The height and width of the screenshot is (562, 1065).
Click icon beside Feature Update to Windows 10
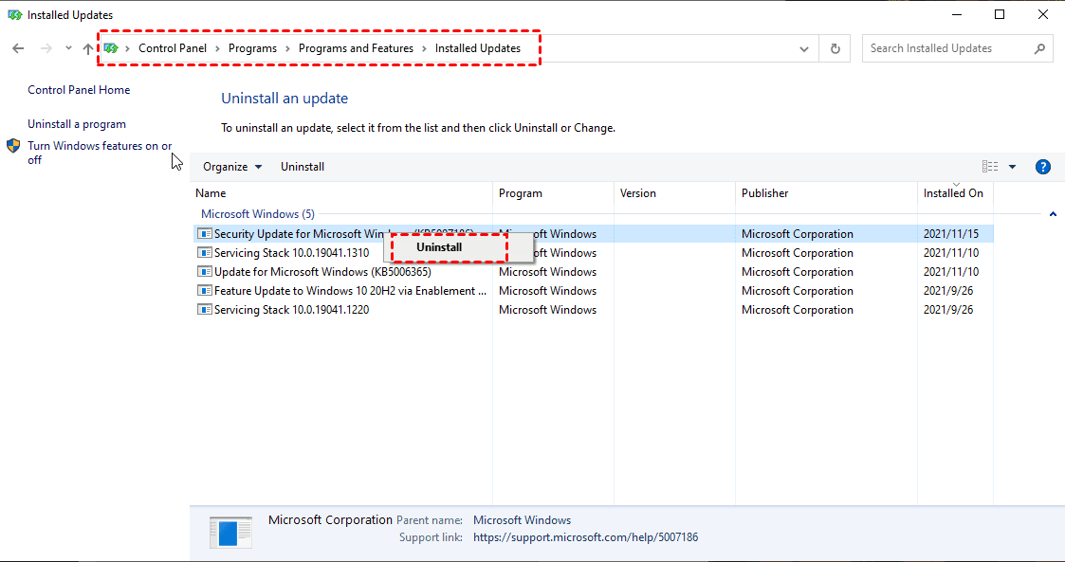pos(205,291)
